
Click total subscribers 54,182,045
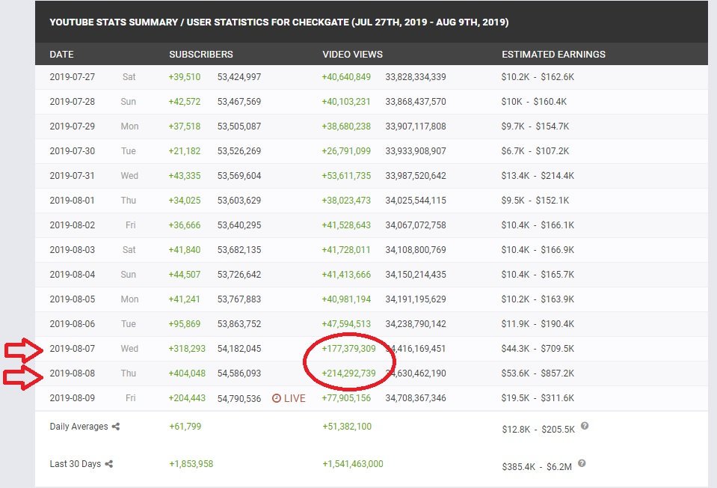[239, 349]
